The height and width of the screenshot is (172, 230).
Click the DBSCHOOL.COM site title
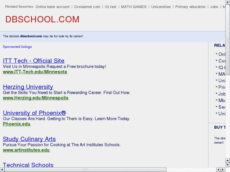click(42, 19)
